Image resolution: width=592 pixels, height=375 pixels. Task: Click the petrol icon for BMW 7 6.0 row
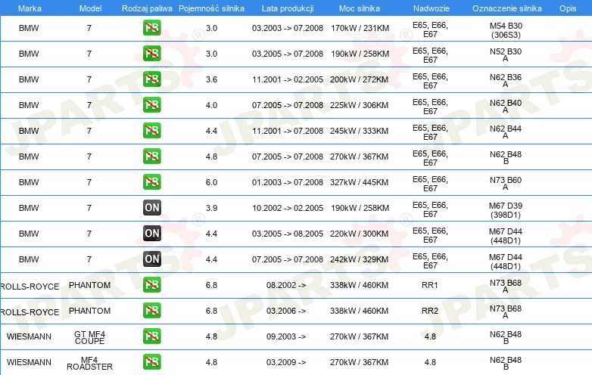pos(151,182)
